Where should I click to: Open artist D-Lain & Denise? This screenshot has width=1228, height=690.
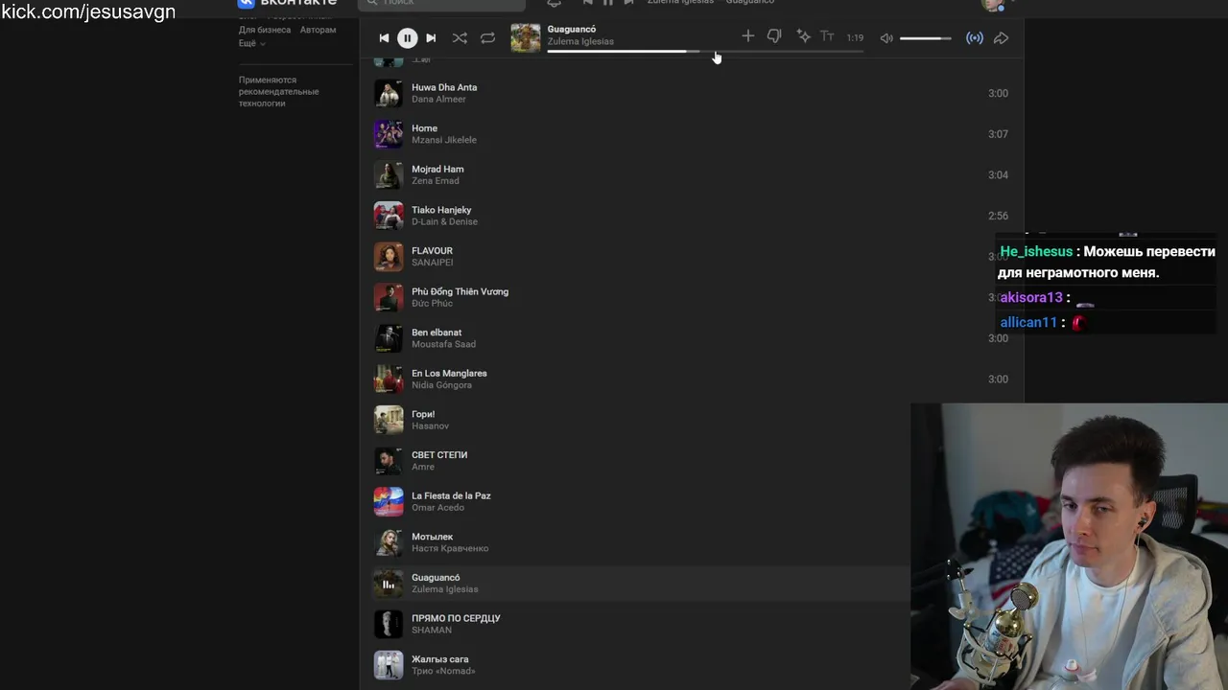click(x=444, y=221)
